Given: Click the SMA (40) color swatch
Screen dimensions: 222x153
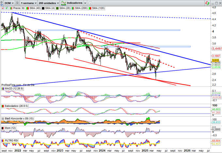Looking at the screenshot, I should coord(27,8).
